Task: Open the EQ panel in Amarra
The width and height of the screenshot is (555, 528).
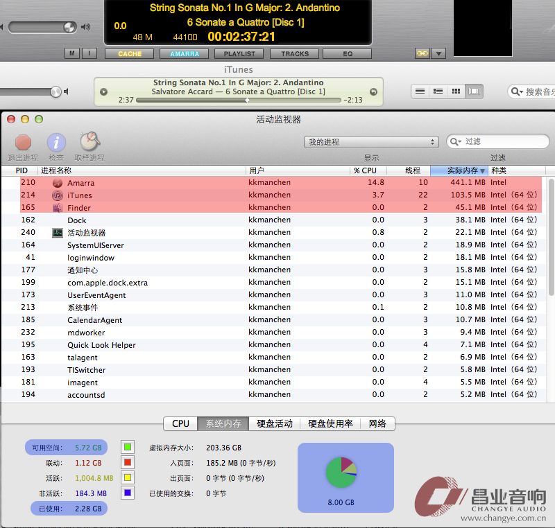Action: click(x=348, y=54)
